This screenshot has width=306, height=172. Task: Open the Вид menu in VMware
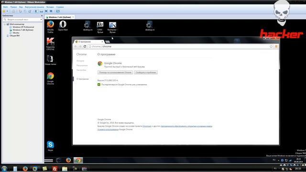tap(21, 7)
